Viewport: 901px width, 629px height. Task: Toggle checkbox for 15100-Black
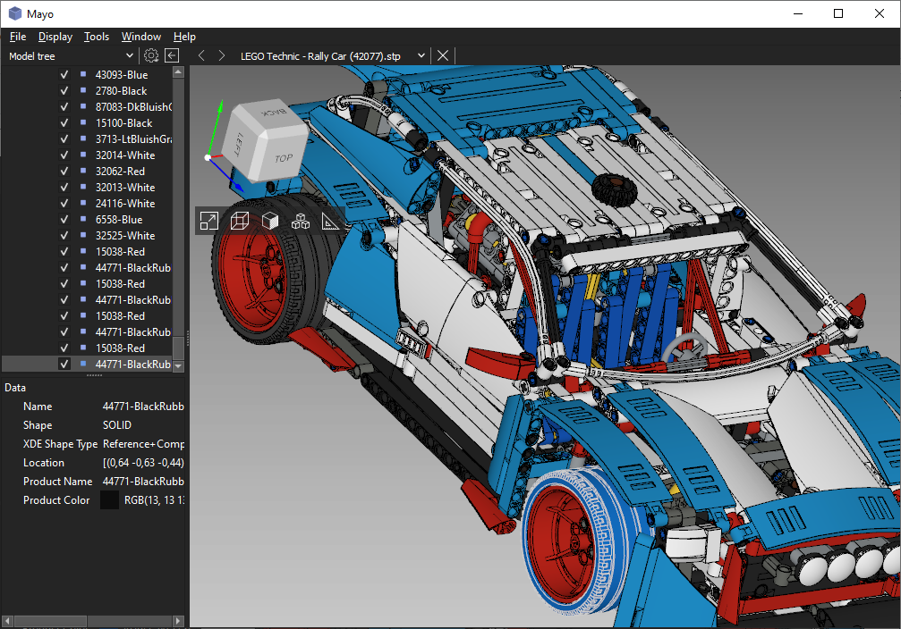(64, 122)
